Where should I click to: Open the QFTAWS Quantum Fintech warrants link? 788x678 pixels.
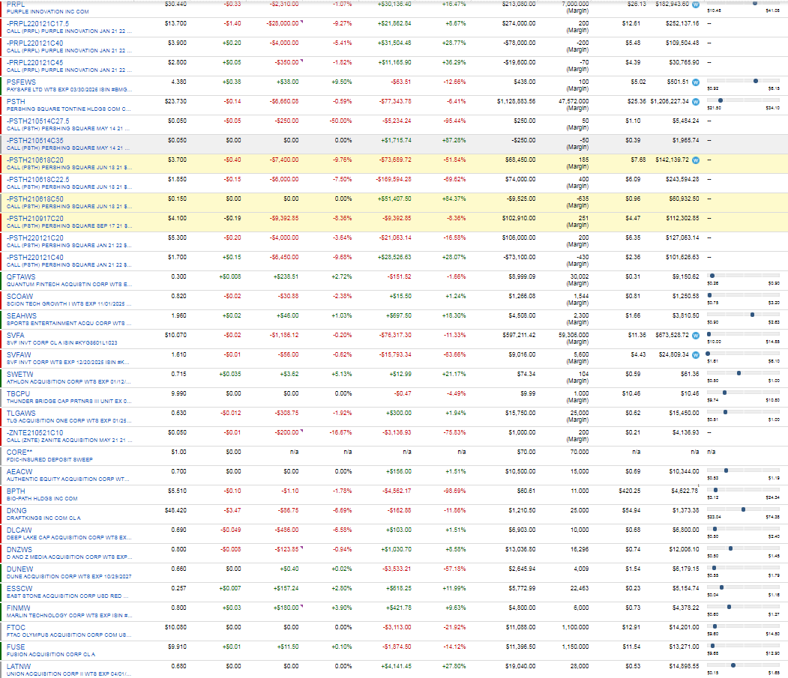(x=21, y=276)
